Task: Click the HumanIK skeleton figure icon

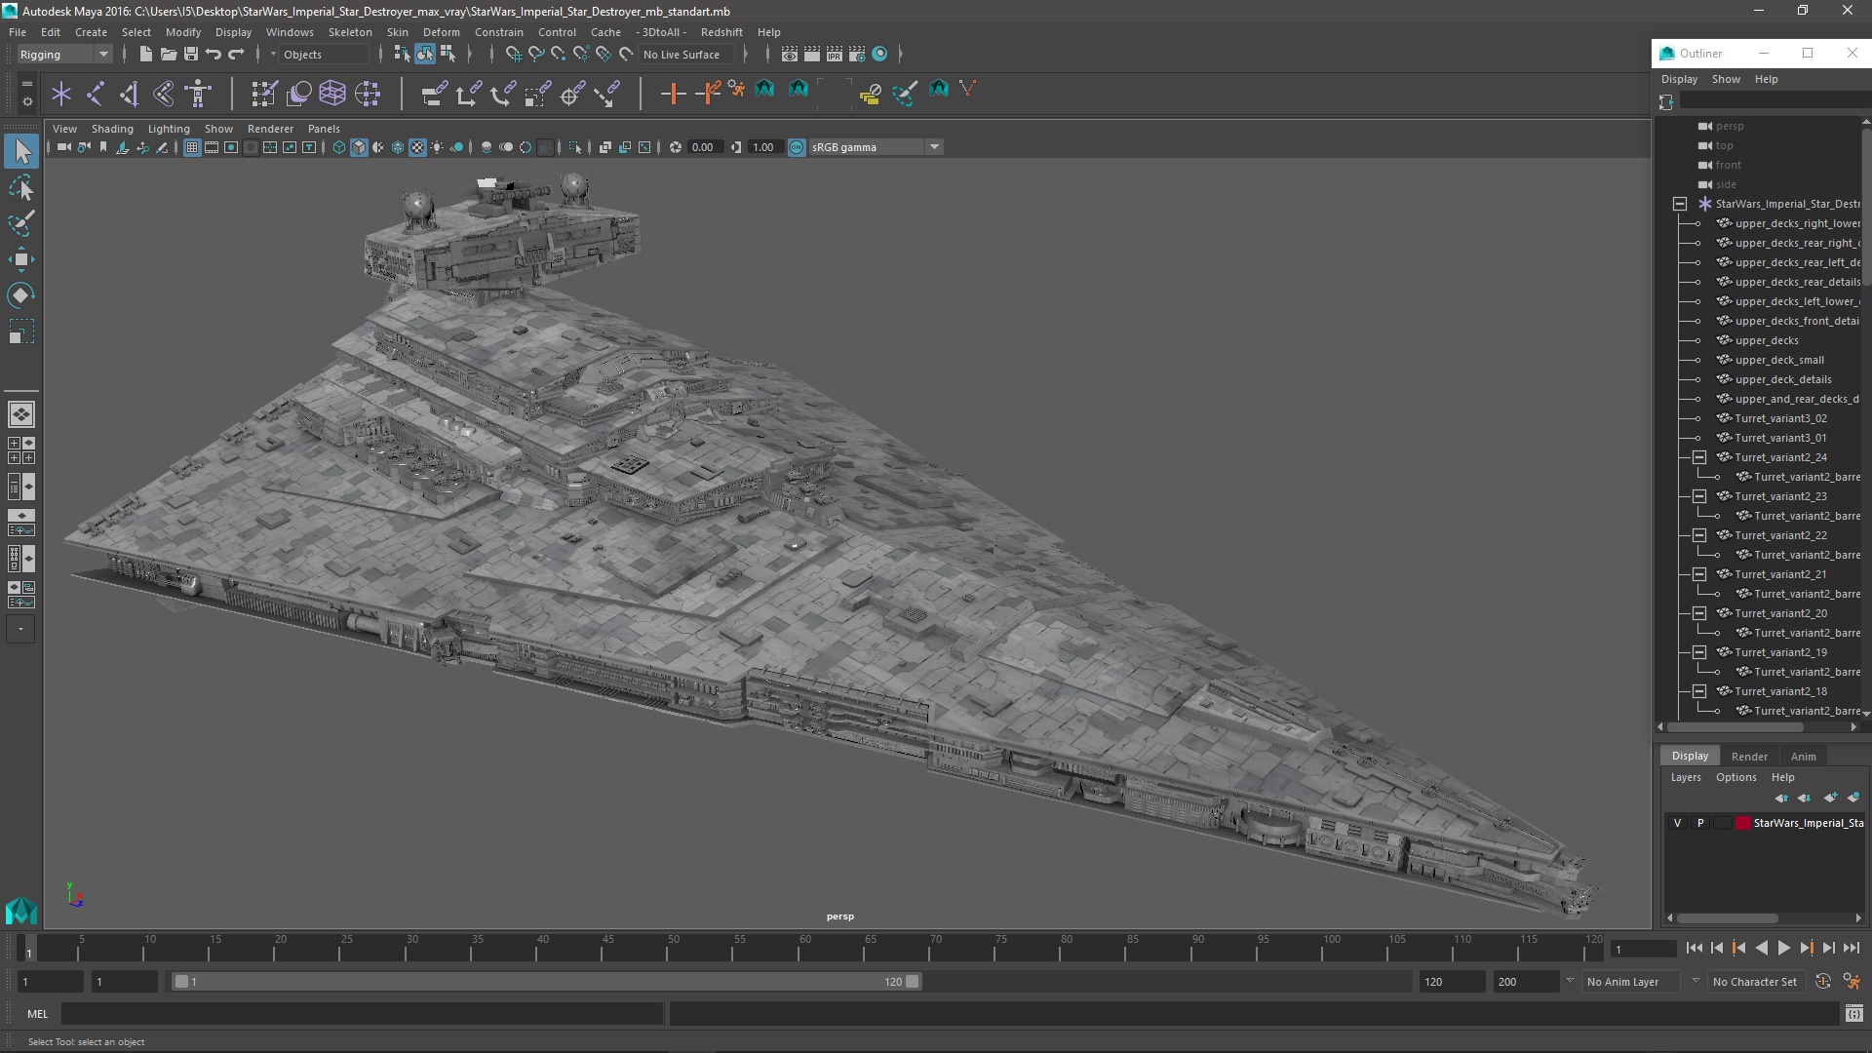Action: tap(198, 94)
